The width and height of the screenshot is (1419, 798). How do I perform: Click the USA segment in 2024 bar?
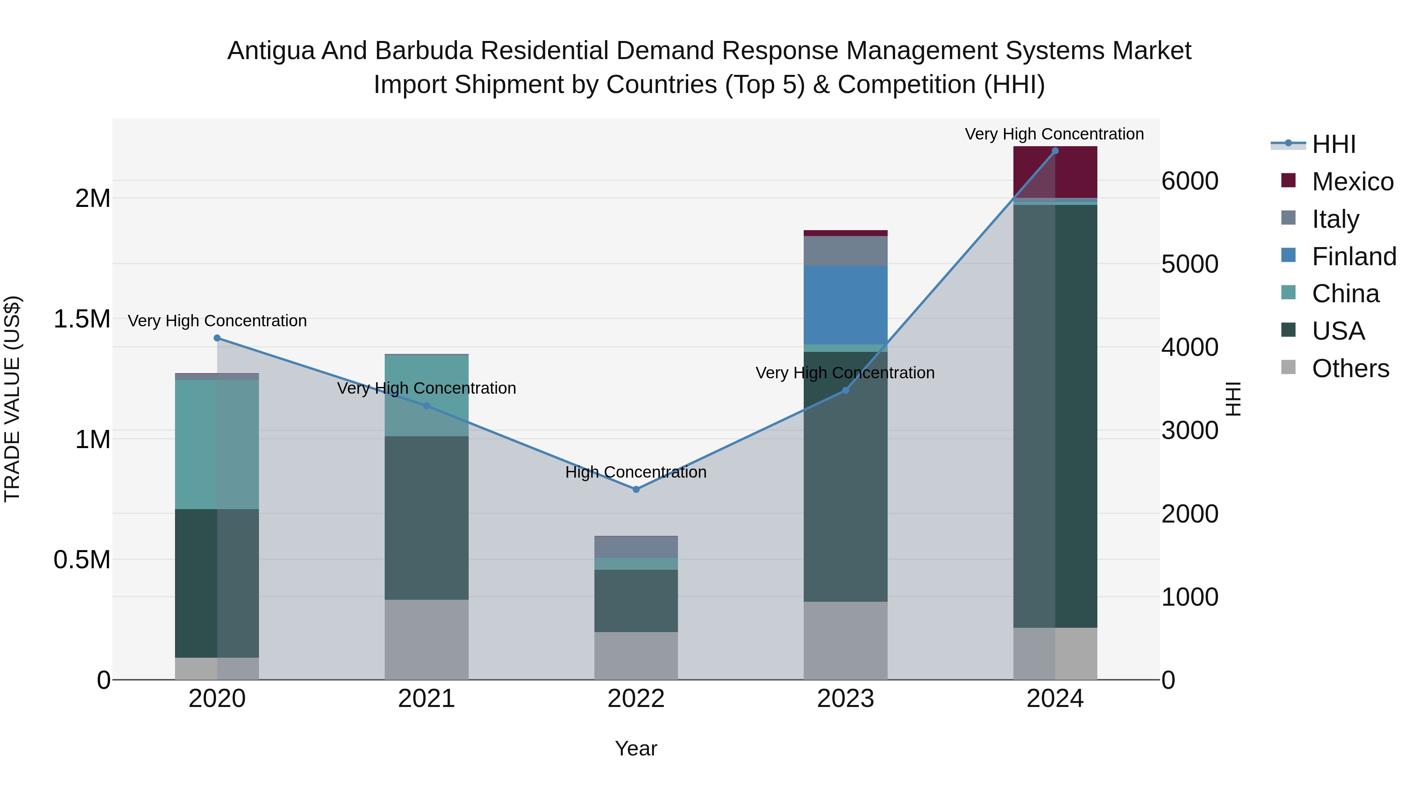pyautogui.click(x=1056, y=417)
